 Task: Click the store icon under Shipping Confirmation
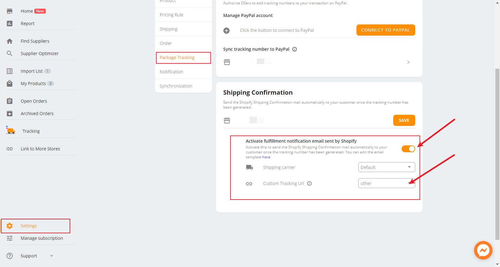(227, 121)
